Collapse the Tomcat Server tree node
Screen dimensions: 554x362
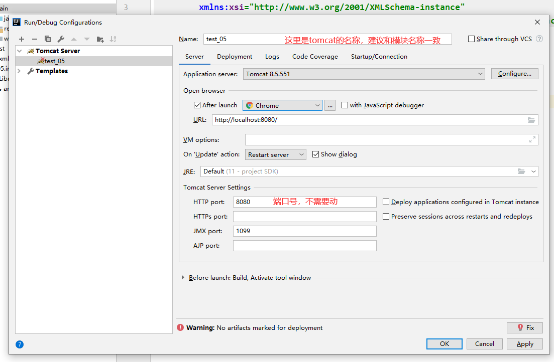pyautogui.click(x=20, y=51)
